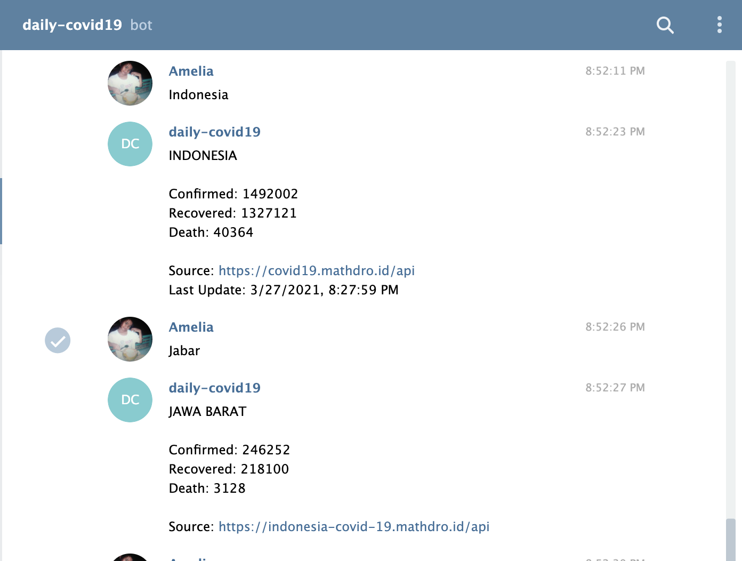Toggle selection checkmark beside Jabar message

tap(58, 340)
